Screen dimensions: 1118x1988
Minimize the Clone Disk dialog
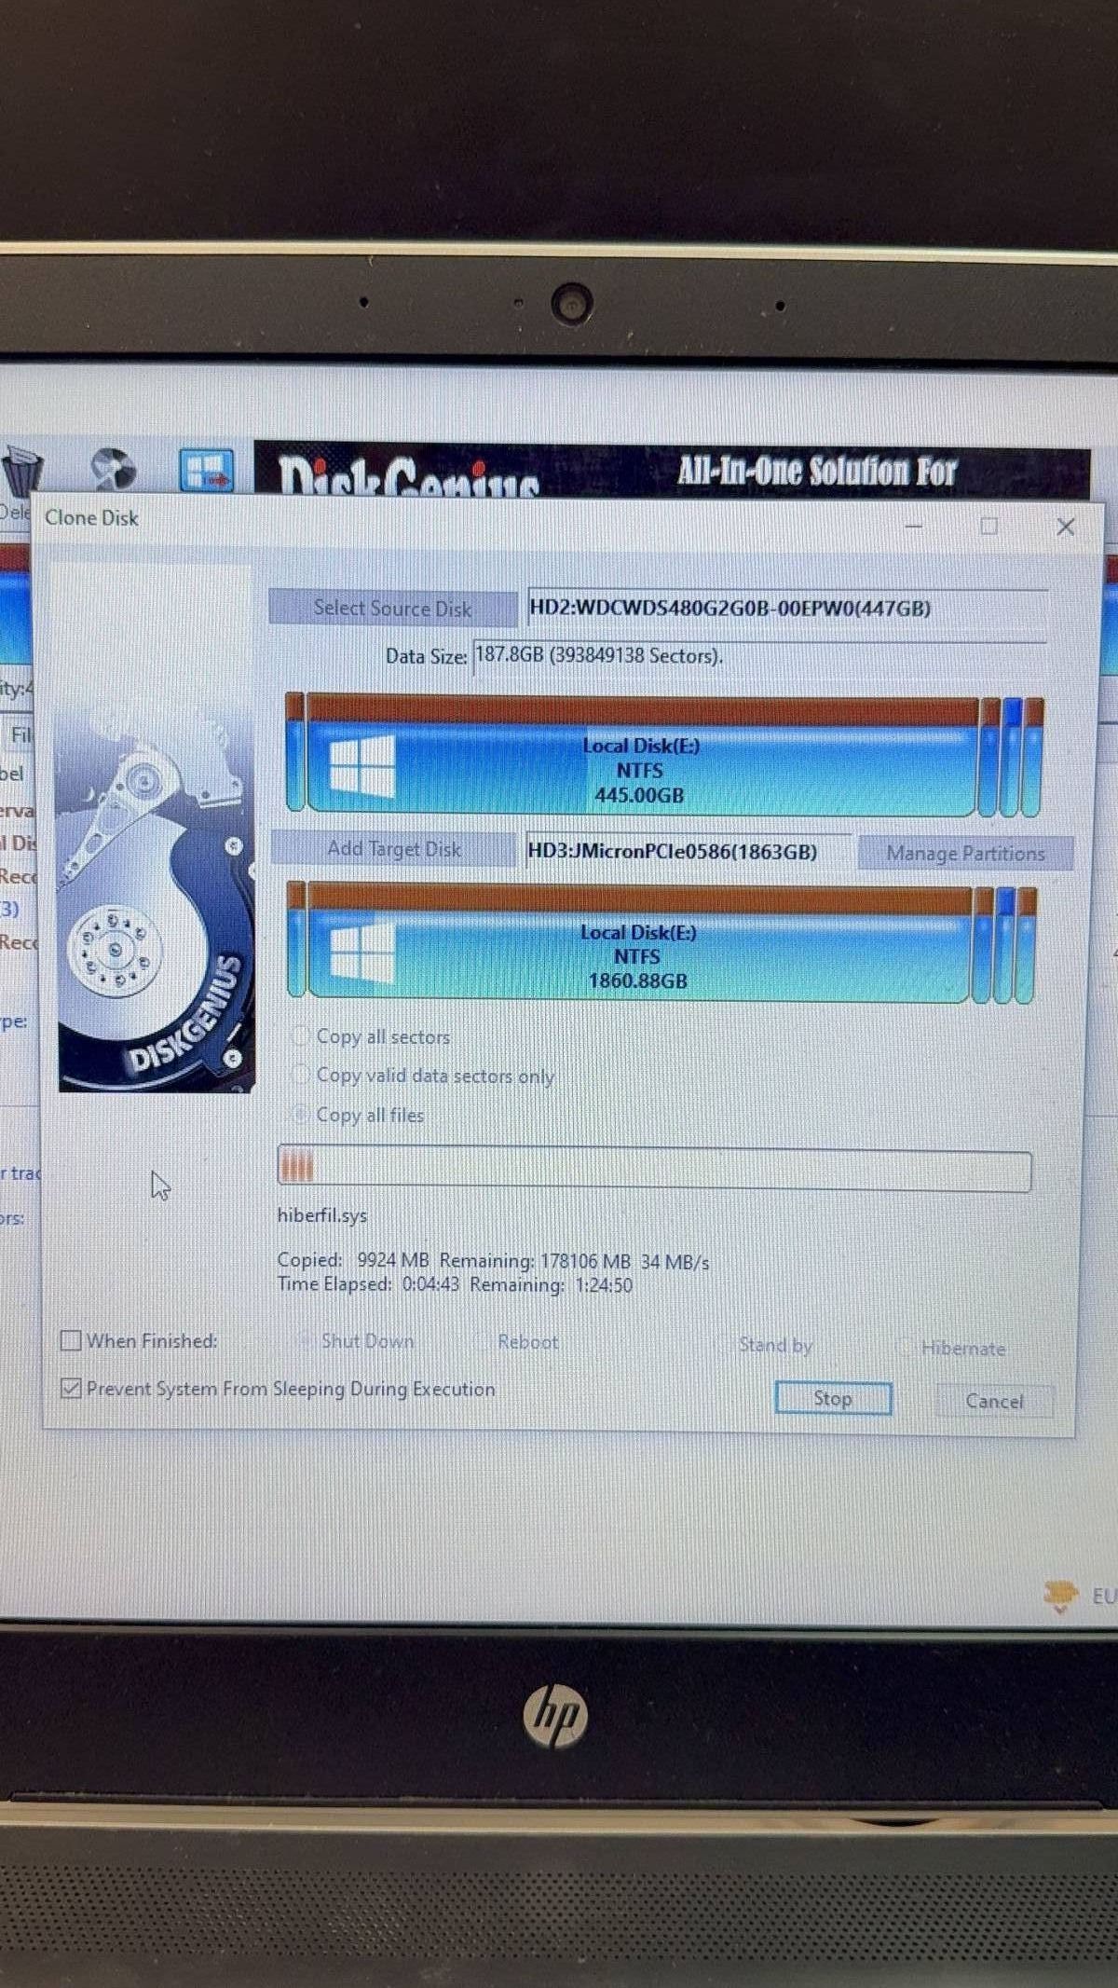tap(914, 527)
